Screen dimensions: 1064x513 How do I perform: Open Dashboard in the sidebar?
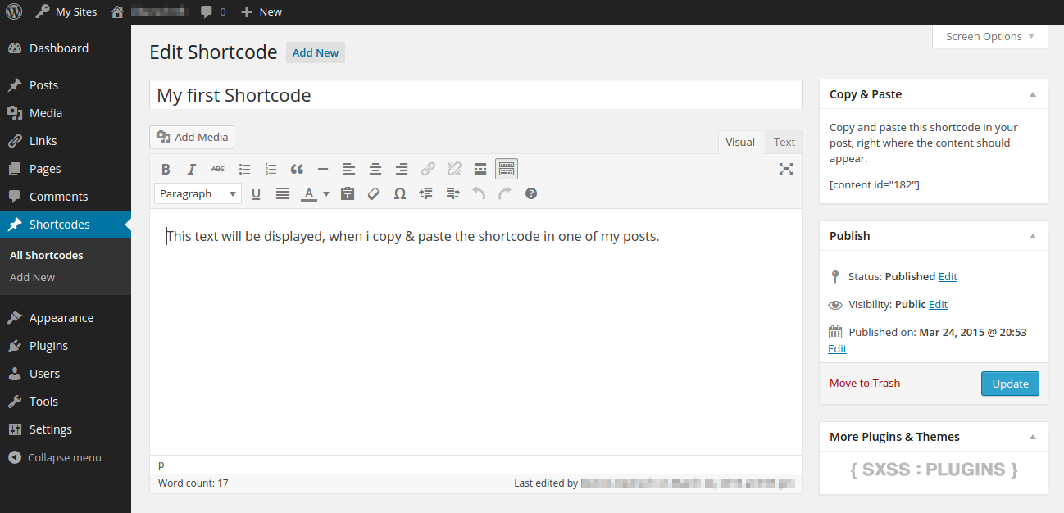66,48
